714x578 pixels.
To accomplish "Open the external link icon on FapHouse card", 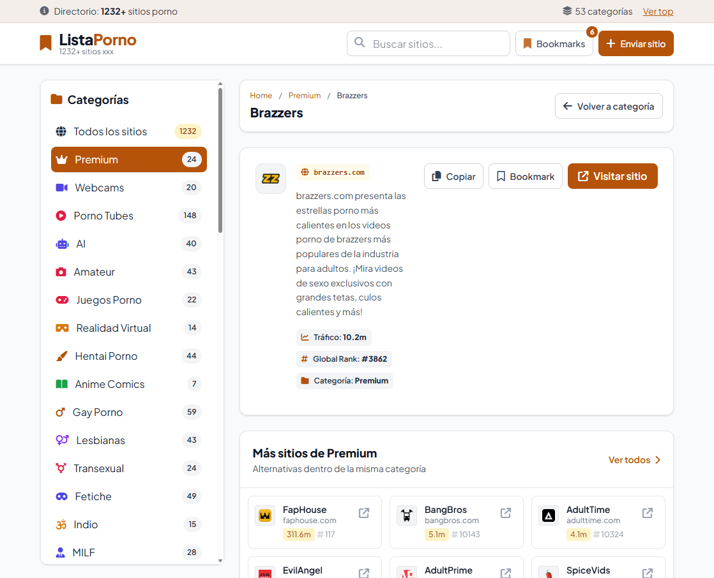I will (x=364, y=513).
